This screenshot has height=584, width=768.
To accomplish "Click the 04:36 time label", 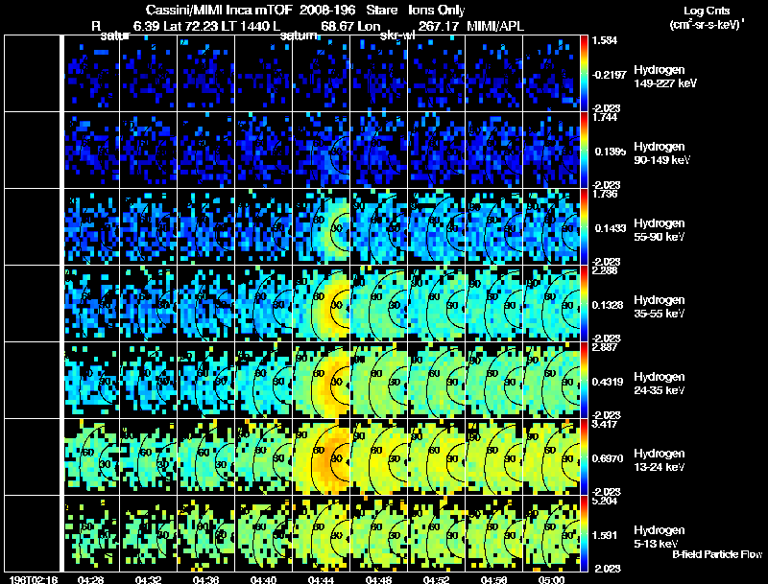I will [205, 579].
